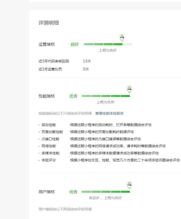
Task: Click the 优秀 rating beside 用户指标
Action: [73, 192]
